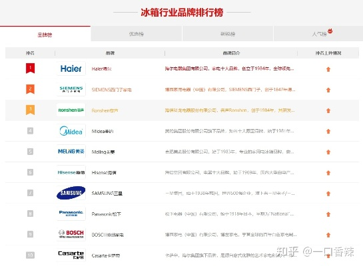This screenshot has height=266, width=363.
Task: Click Samsung description mentioning 1938
Action: (x=230, y=194)
